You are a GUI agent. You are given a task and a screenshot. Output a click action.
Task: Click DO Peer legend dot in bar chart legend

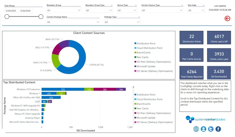pyautogui.click(x=135, y=113)
